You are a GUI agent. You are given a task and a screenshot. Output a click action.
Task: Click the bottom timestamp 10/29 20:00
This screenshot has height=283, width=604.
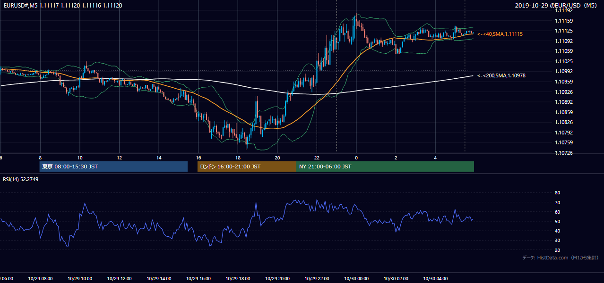(x=277, y=279)
